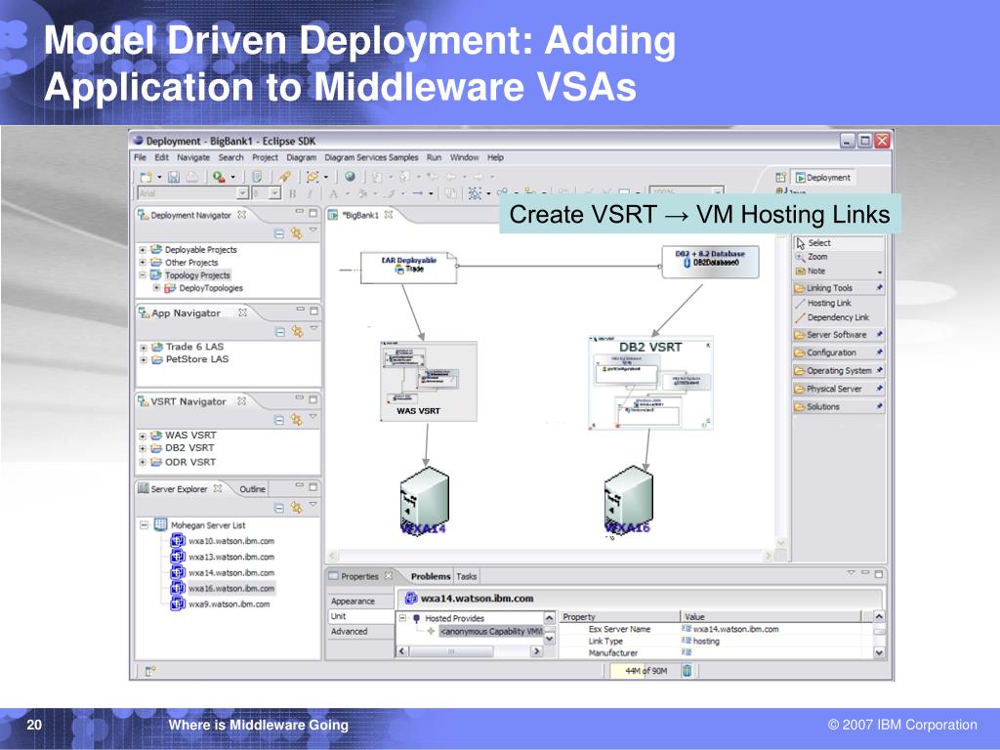Switch to the Tasks tab
This screenshot has width=1000, height=750.
pos(466,576)
